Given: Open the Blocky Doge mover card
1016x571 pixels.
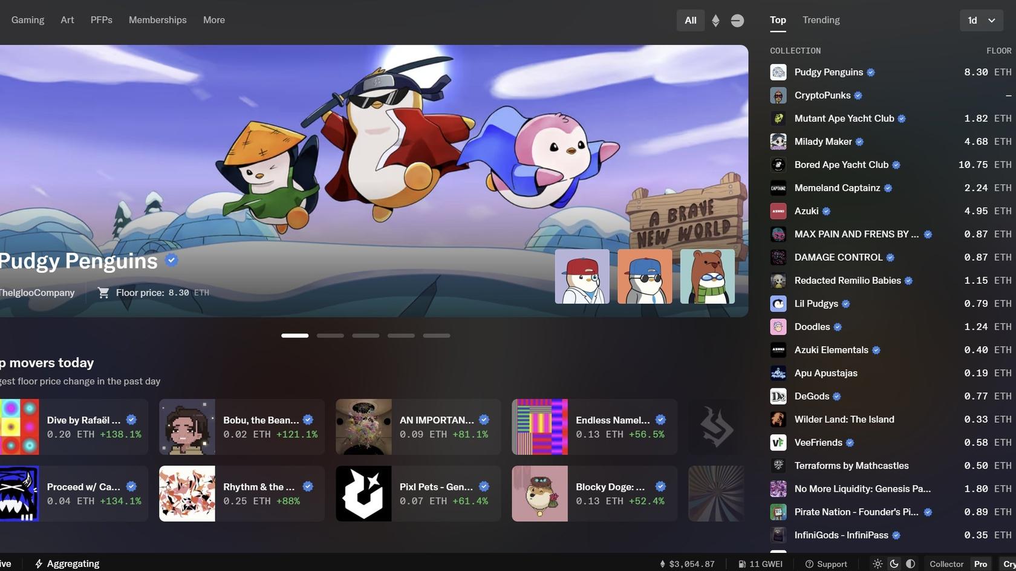Looking at the screenshot, I should (594, 494).
